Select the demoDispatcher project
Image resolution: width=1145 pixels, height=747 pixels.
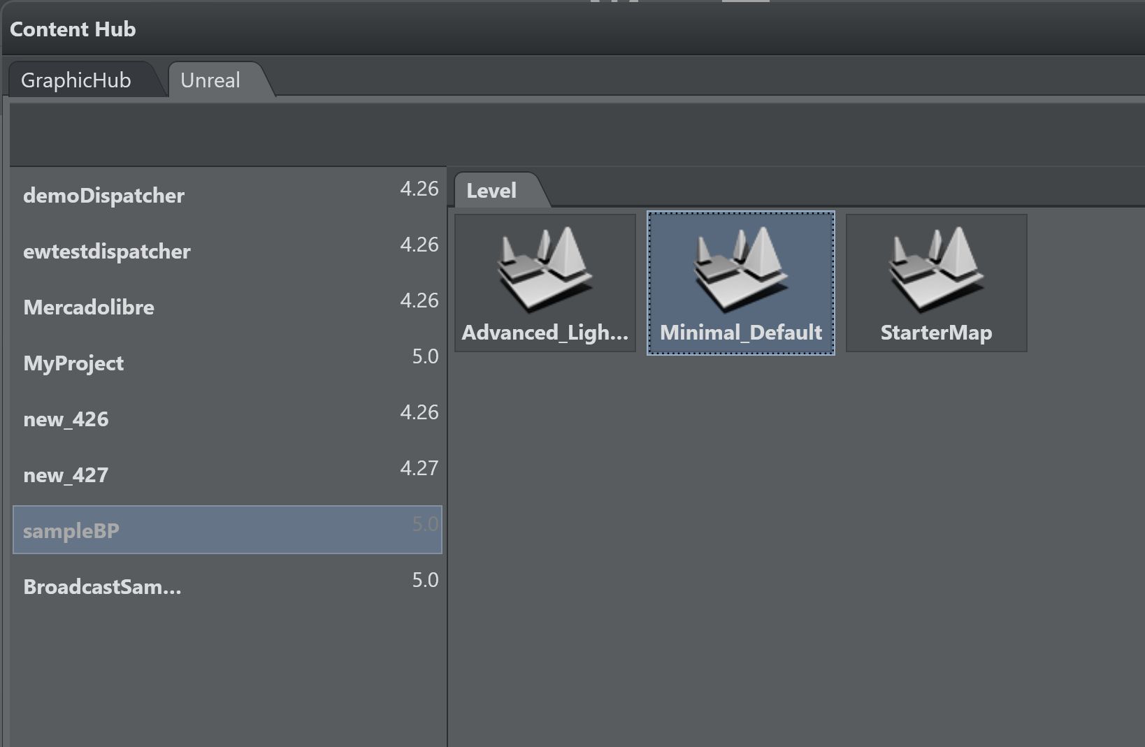103,196
